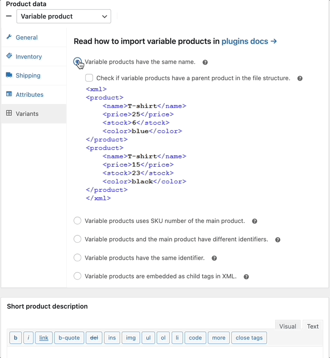Open the Variable product type dropdown
Viewport: 330px width, 358px height.
(64, 17)
